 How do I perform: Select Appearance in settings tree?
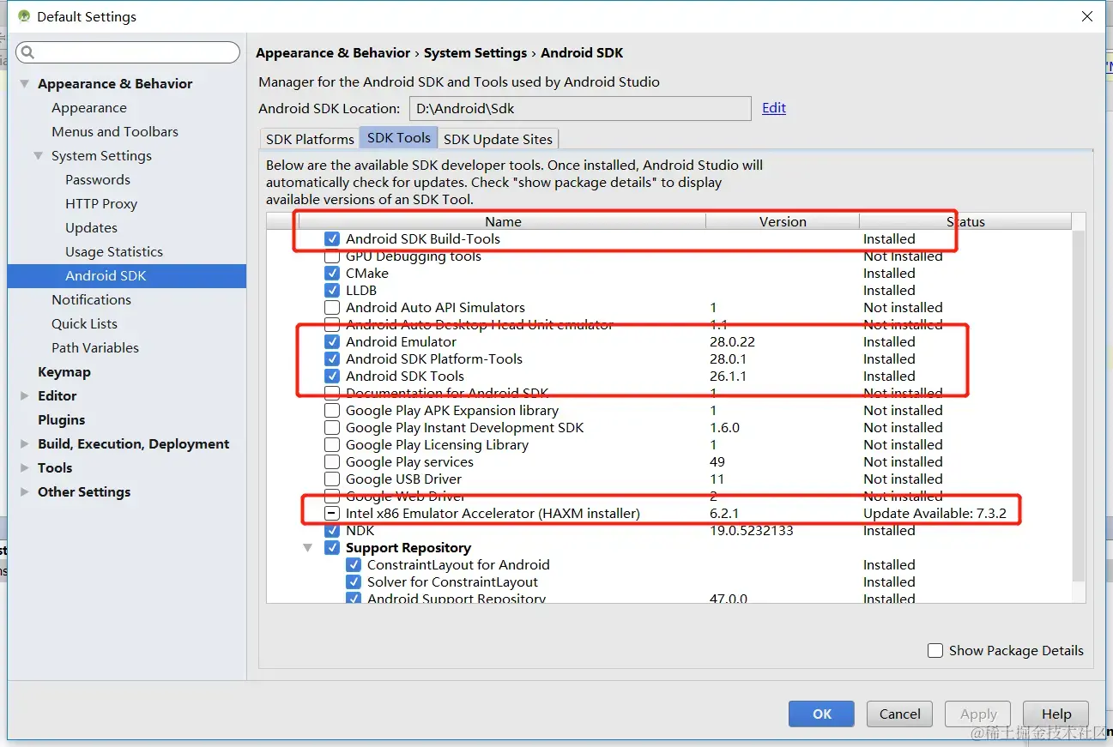coord(89,108)
